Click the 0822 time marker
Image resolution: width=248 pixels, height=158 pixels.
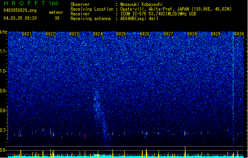50,34
